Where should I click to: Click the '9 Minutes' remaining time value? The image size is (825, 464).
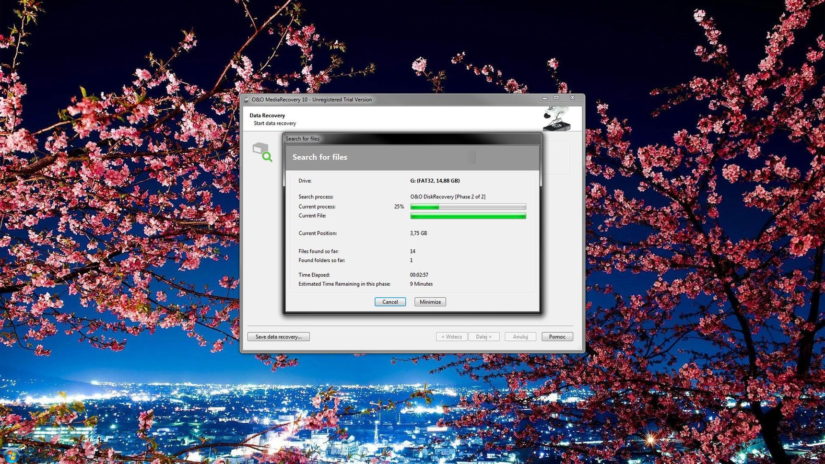422,284
